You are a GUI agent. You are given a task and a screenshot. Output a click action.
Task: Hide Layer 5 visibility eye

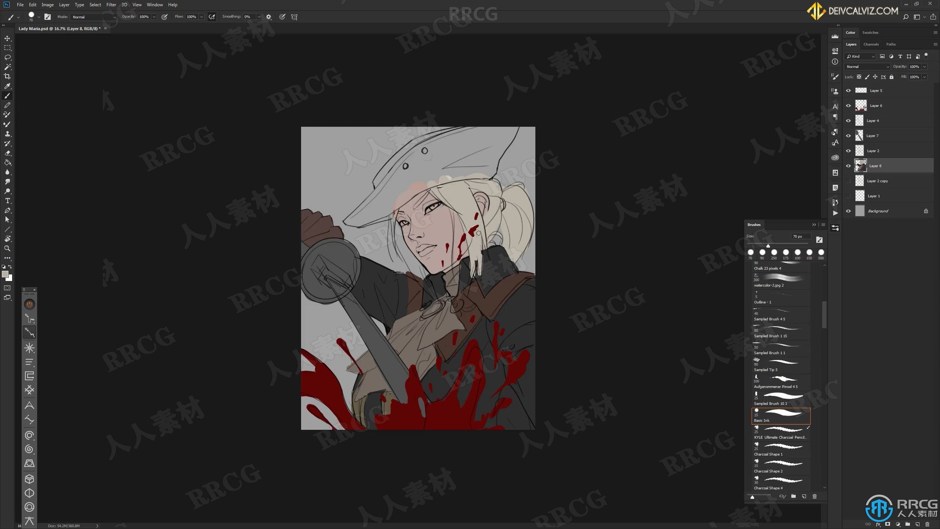(x=848, y=90)
